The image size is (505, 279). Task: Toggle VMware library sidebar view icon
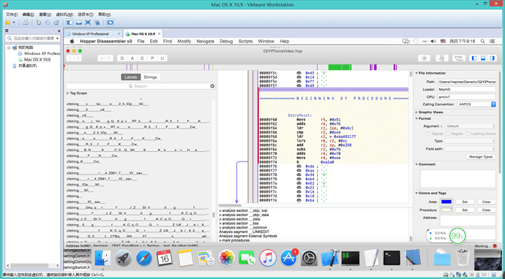tap(70, 23)
